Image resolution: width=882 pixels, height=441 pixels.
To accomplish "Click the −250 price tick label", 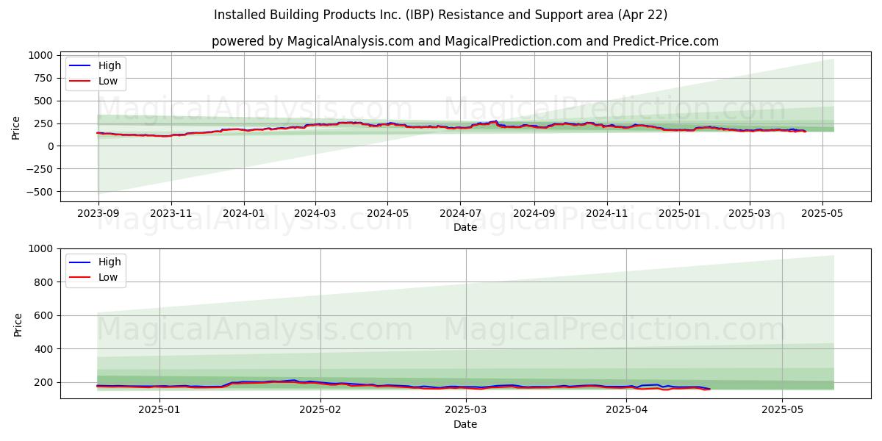I will click(40, 169).
